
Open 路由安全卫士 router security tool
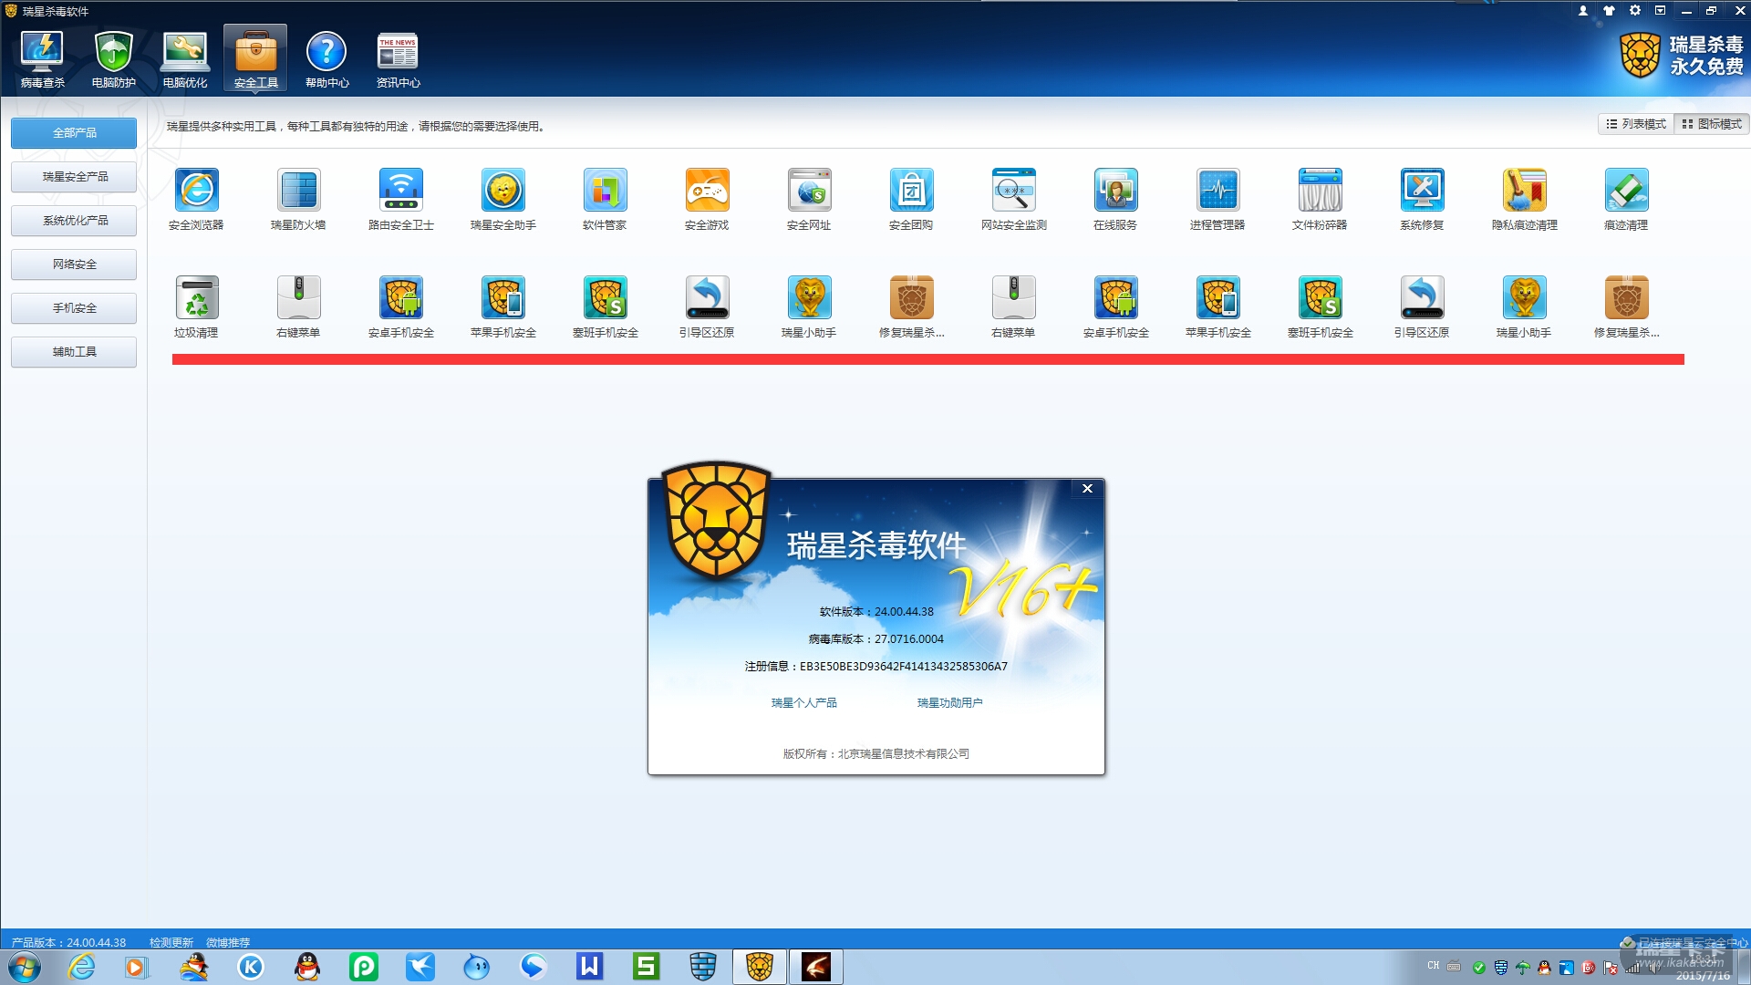[400, 192]
